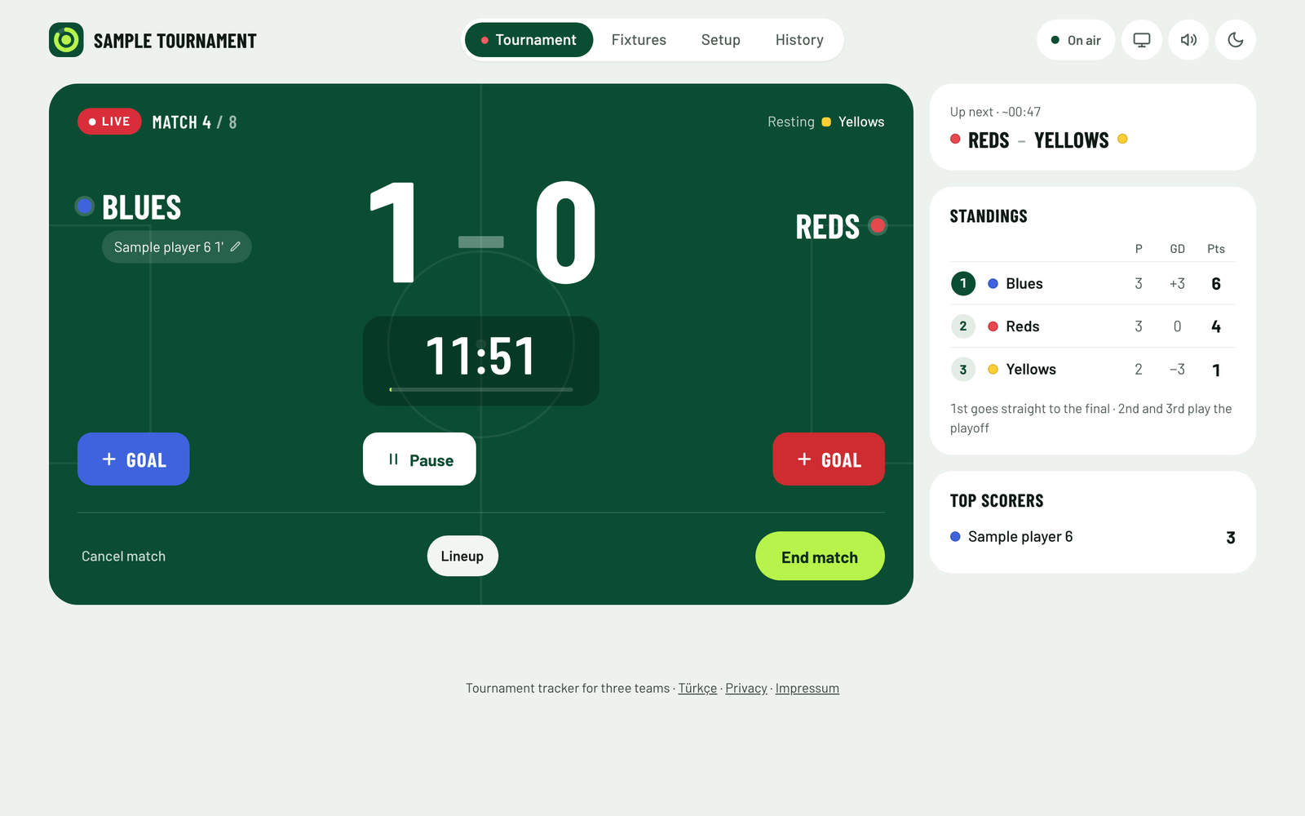Open the Türkçe language link

pos(697,688)
